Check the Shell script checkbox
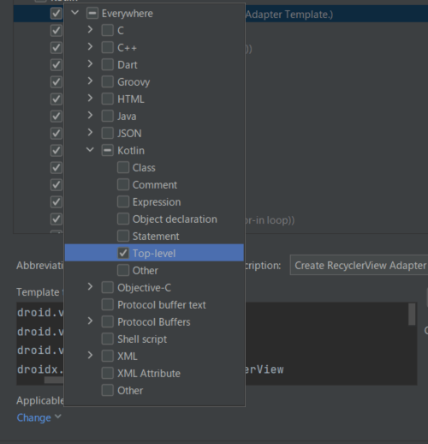The image size is (428, 444). tap(108, 339)
